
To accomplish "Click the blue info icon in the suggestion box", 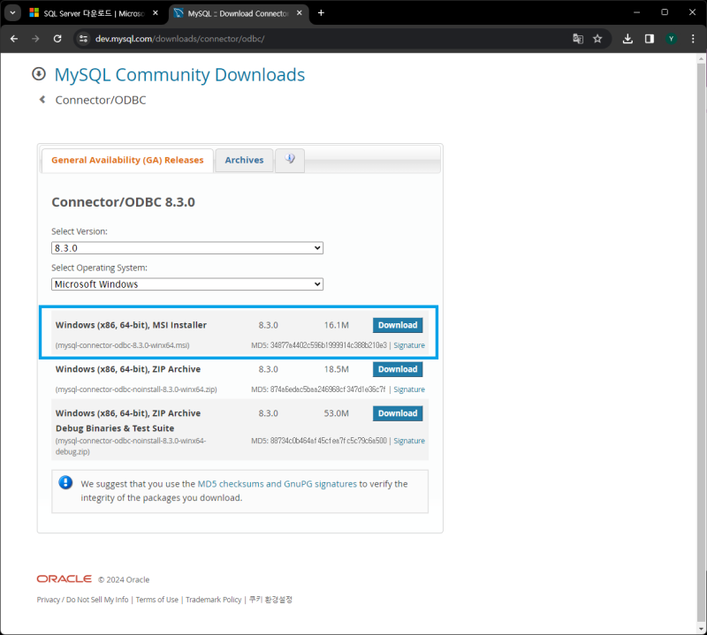I will (x=65, y=483).
